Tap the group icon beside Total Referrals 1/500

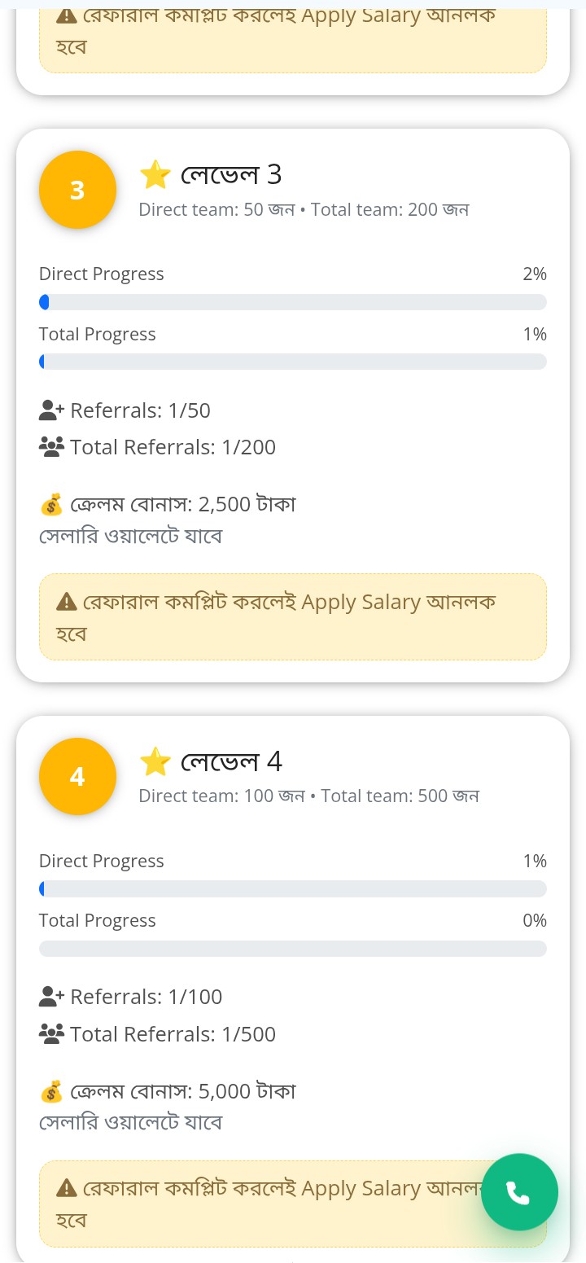(51, 1034)
